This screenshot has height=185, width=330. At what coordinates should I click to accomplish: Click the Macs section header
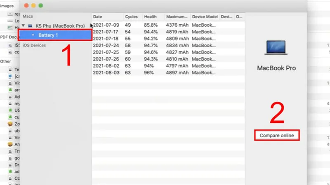(x=28, y=16)
